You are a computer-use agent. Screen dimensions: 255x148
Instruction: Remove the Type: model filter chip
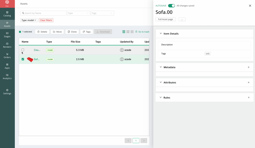click(35, 20)
